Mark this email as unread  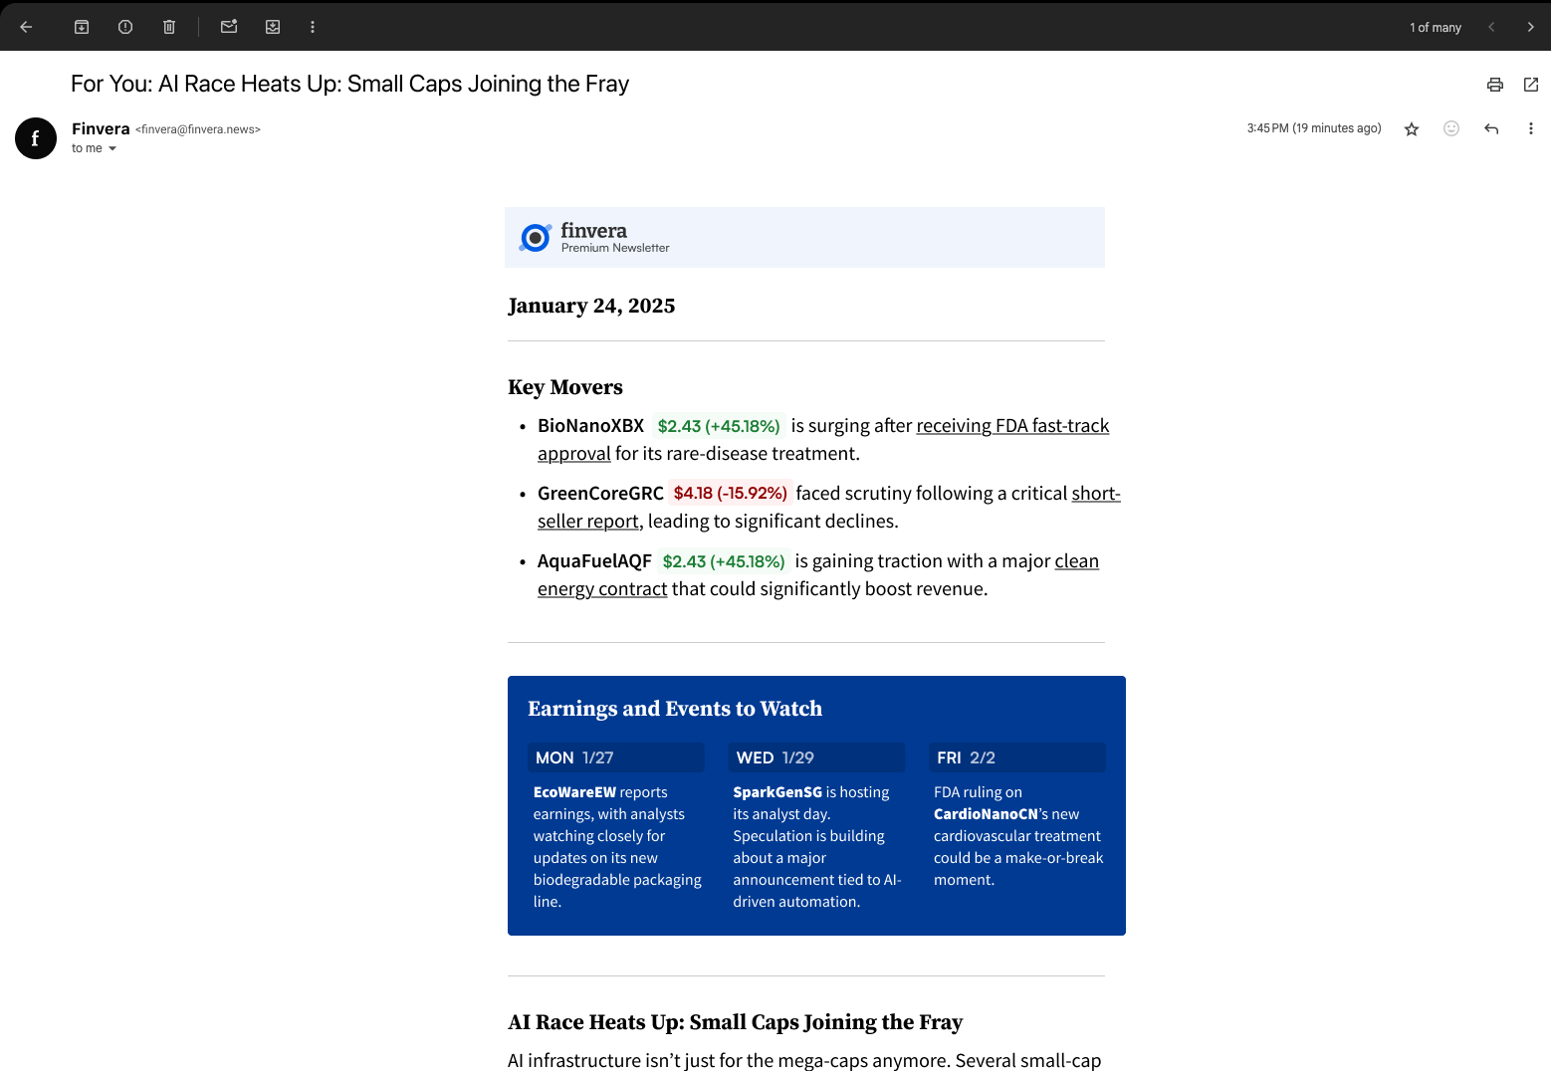[229, 27]
